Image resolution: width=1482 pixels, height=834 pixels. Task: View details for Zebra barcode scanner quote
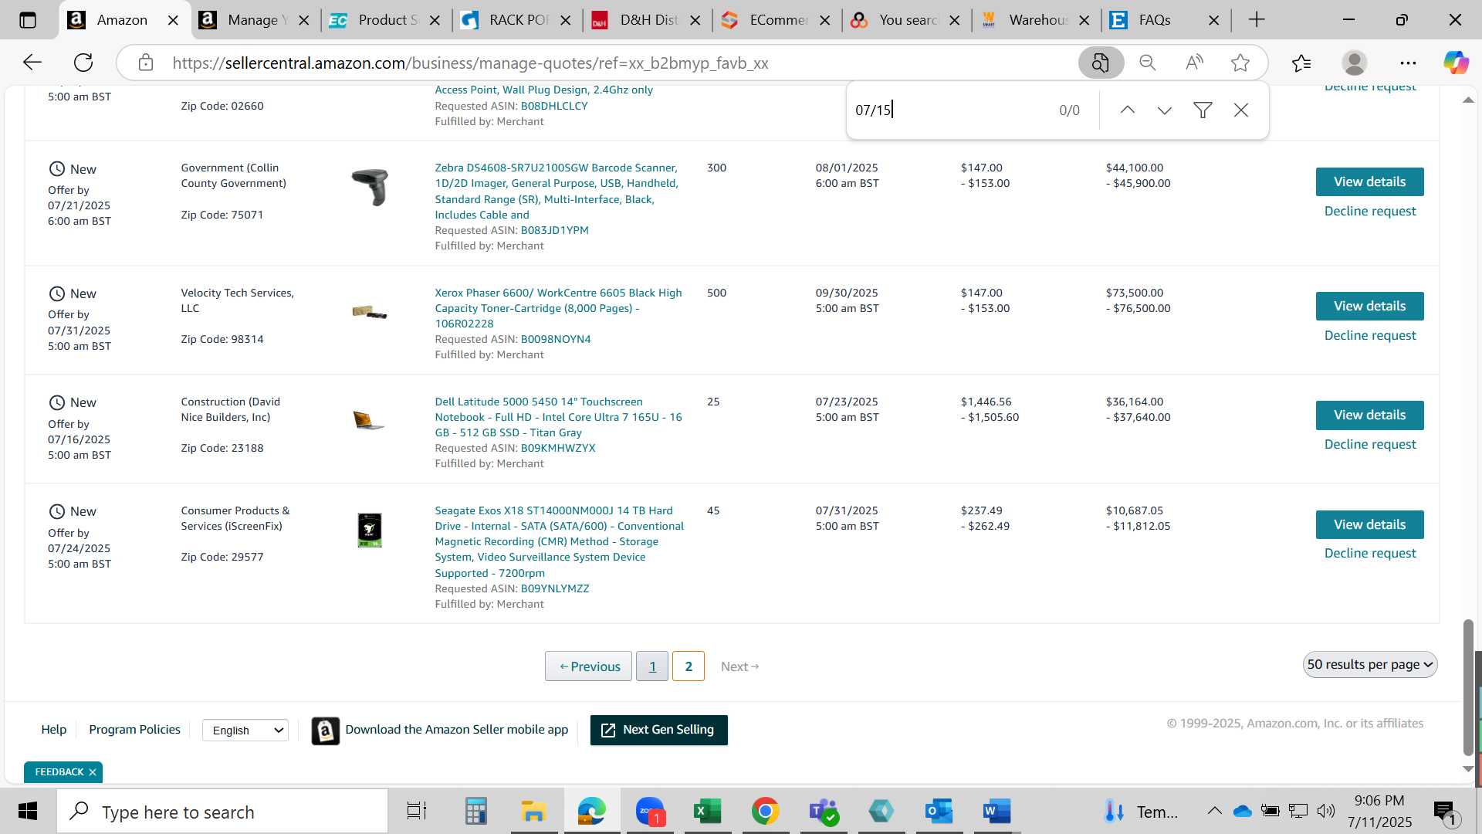tap(1369, 181)
